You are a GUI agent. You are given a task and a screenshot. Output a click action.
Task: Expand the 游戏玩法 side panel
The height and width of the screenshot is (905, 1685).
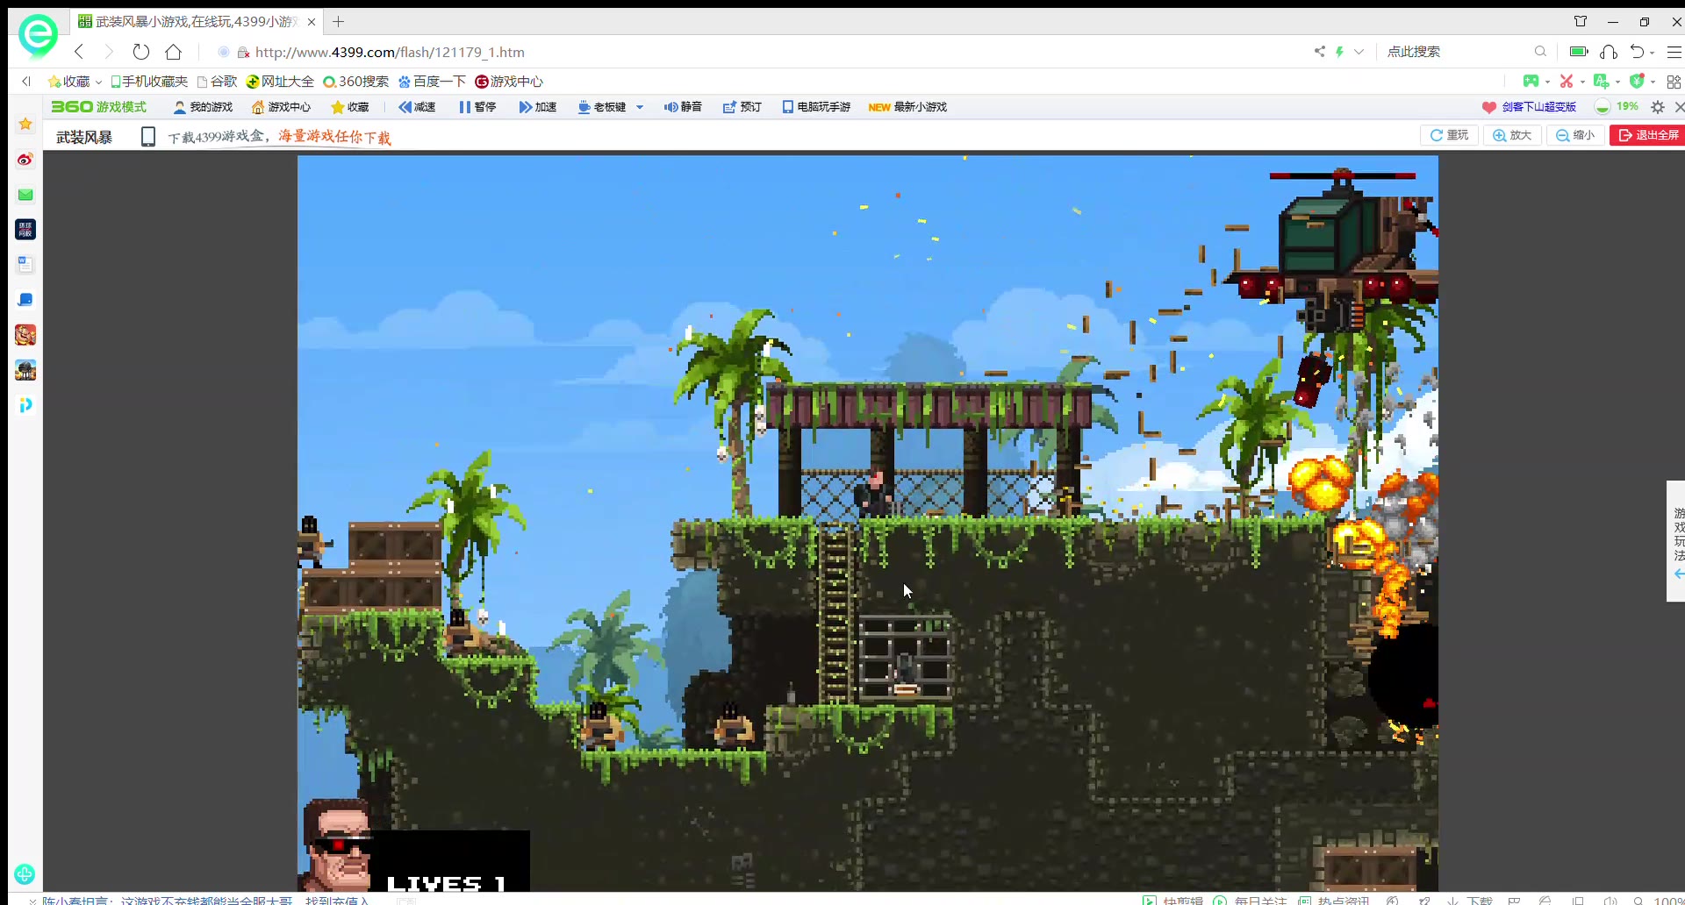click(x=1676, y=541)
